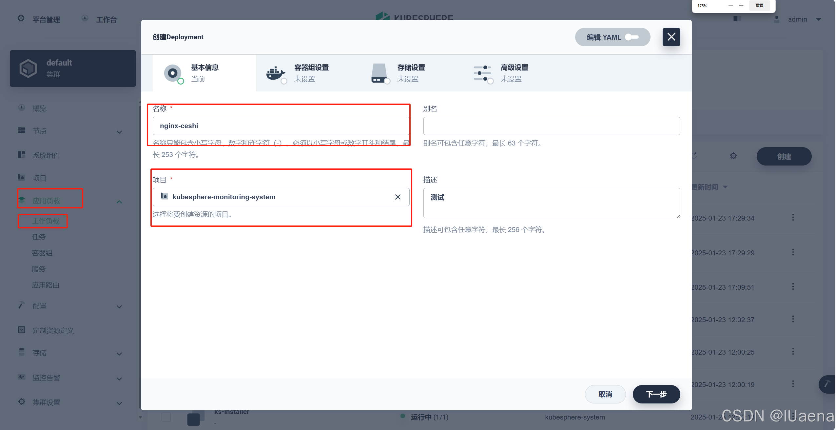Sort by 更新时间 column header
836x430 pixels.
pyautogui.click(x=710, y=187)
